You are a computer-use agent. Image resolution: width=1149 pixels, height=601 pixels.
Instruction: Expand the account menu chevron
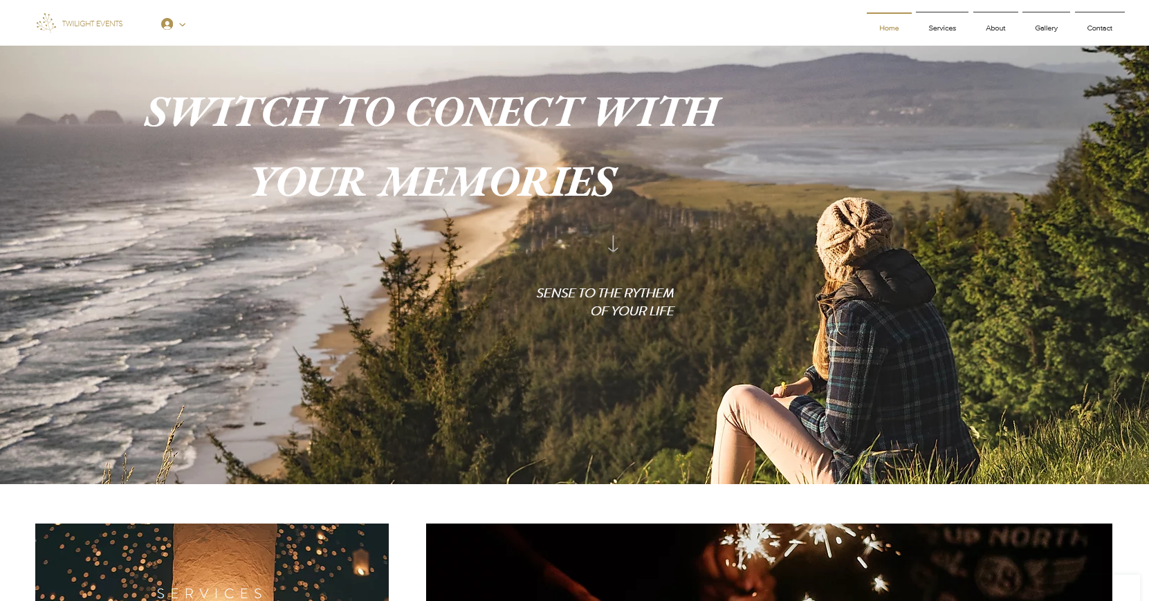click(183, 25)
